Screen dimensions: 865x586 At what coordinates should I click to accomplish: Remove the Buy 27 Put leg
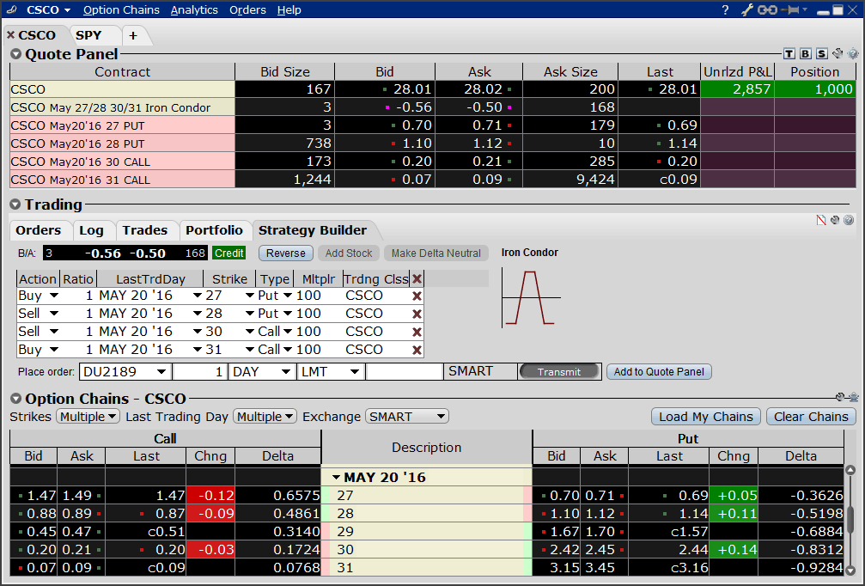point(417,296)
